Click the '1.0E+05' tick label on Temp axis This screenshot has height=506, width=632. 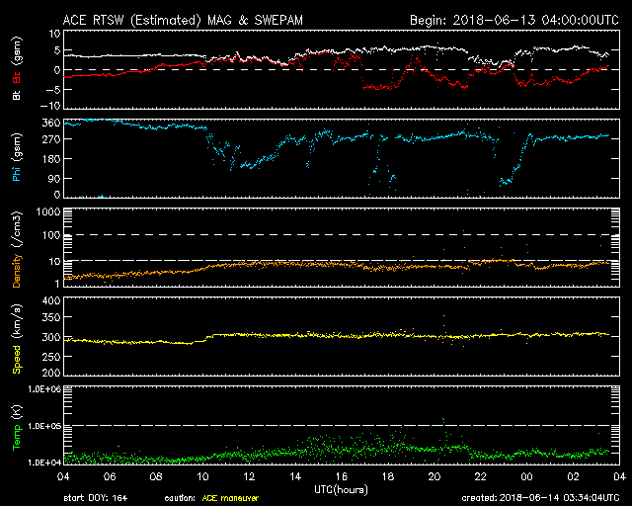point(44,426)
